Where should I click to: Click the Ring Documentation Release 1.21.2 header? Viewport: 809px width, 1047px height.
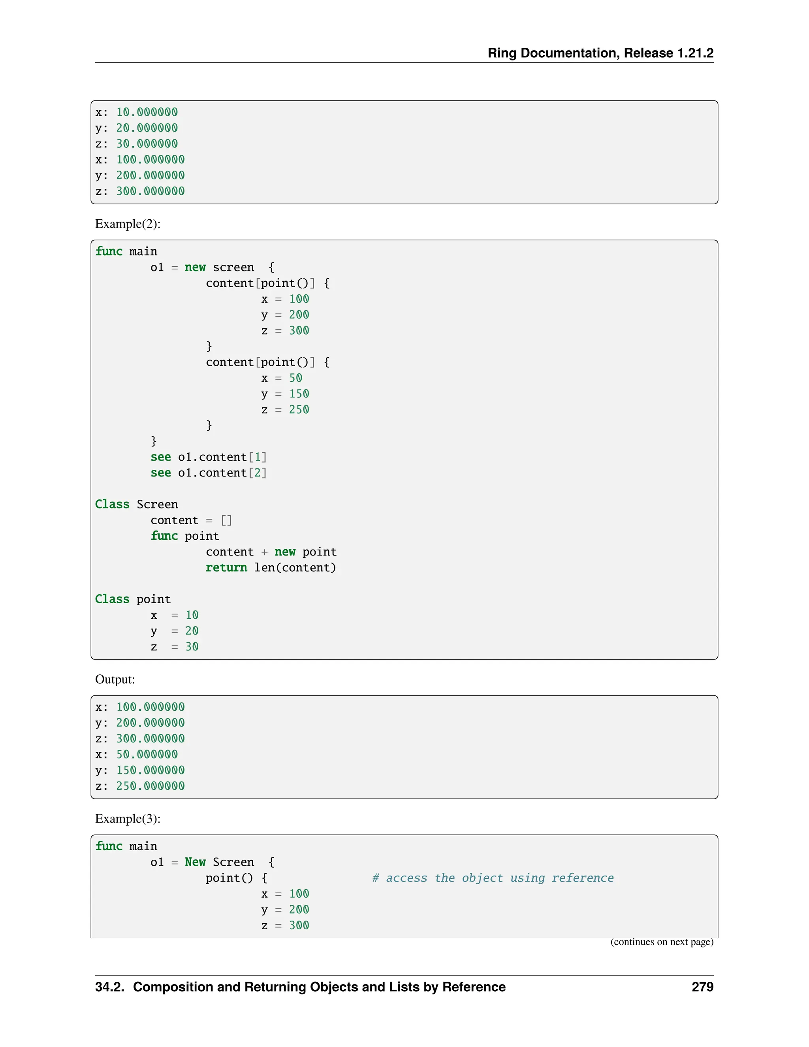click(x=600, y=53)
